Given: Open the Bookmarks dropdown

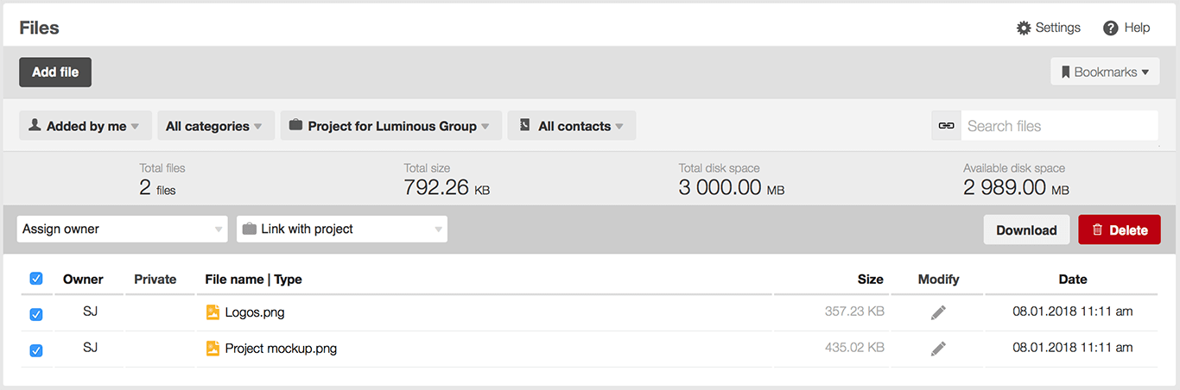Looking at the screenshot, I should click(1105, 72).
